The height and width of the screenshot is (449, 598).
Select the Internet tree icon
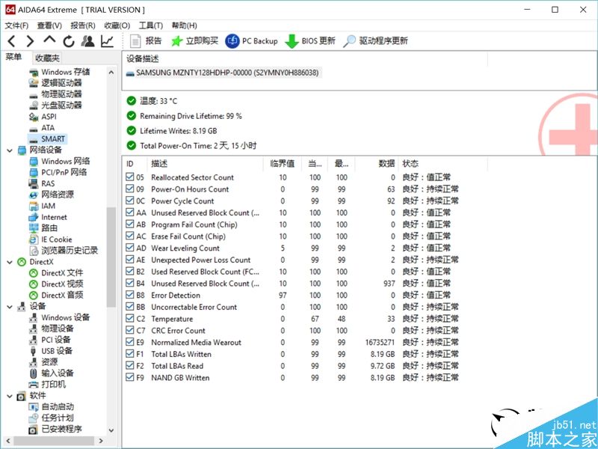[x=34, y=217]
